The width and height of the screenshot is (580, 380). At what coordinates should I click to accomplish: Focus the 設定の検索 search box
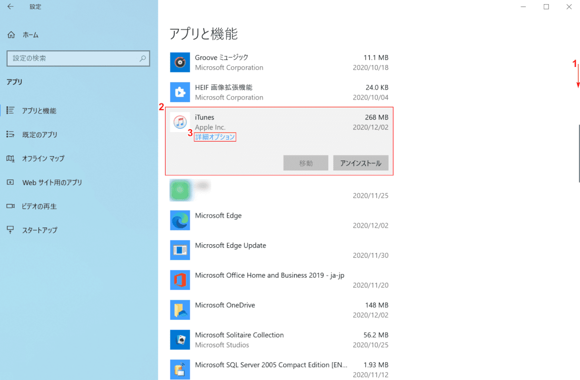(79, 58)
